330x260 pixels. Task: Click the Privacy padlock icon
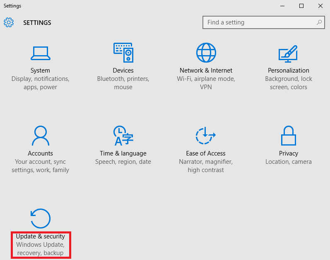click(289, 136)
